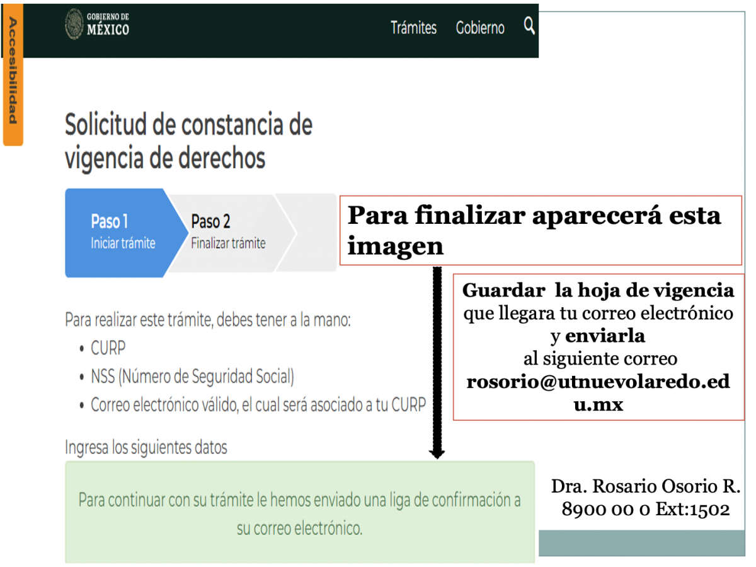Open the orange Accesibilidad side tab
The height and width of the screenshot is (567, 756).
coord(13,71)
